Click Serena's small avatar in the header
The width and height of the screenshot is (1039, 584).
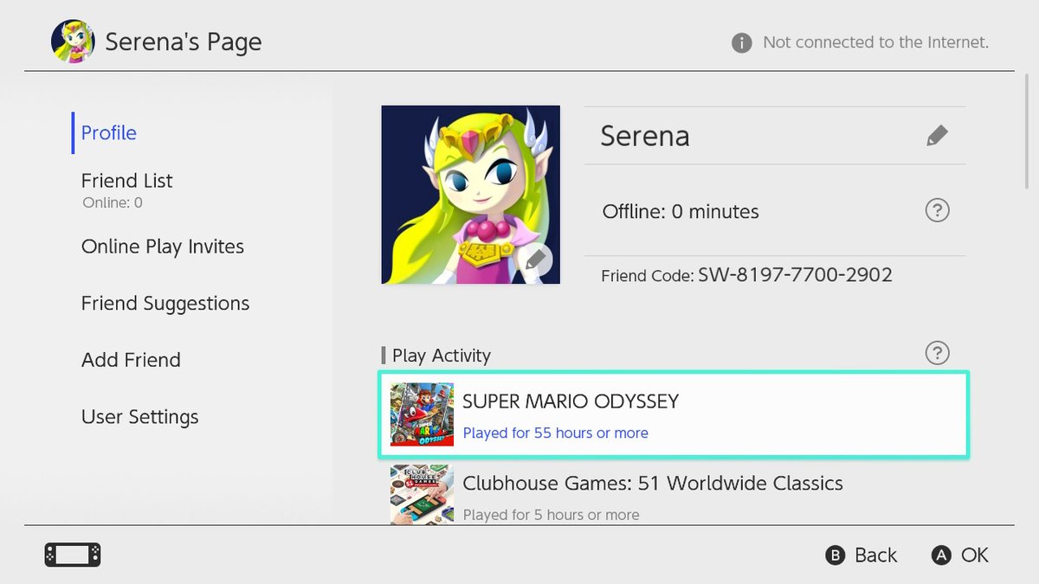point(73,42)
